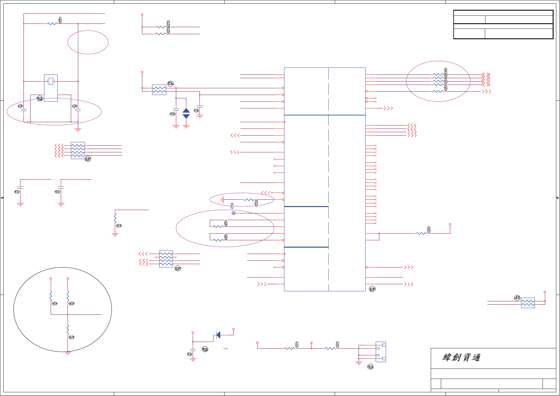
Task: Click the capacitor below the diode circuit
Action: pos(193,350)
